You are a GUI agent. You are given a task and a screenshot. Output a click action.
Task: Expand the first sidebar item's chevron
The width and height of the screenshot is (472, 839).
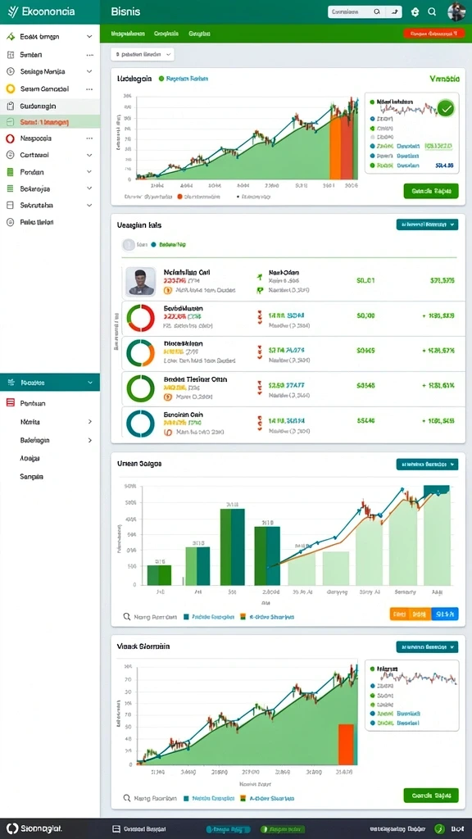point(89,37)
